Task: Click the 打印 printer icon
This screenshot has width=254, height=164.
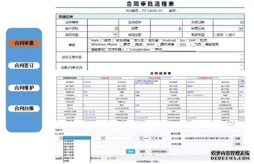Action: click(108, 158)
